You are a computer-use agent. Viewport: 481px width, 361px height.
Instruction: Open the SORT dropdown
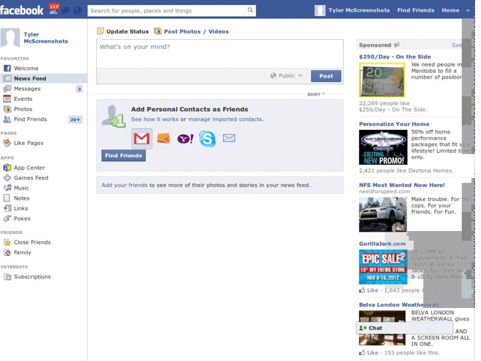[x=316, y=94]
